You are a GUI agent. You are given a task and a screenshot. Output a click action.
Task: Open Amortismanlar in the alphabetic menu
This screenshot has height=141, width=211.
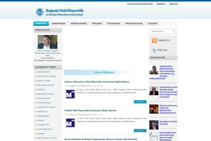(44, 72)
